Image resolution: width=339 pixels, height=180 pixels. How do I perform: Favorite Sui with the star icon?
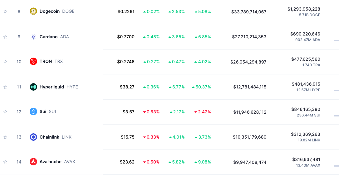coord(5,111)
